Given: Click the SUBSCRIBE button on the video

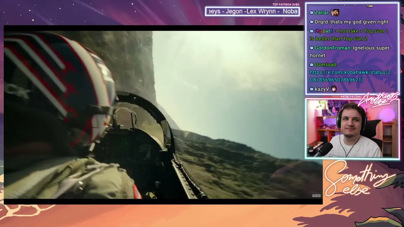Looking at the screenshot, I should pyautogui.click(x=316, y=196).
